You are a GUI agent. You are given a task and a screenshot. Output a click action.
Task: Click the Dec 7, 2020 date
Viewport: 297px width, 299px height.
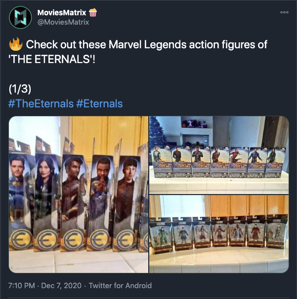pyautogui.click(x=61, y=286)
